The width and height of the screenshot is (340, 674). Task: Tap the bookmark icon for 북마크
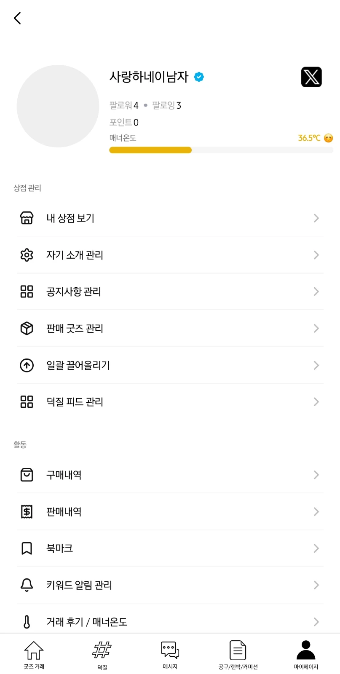(27, 548)
